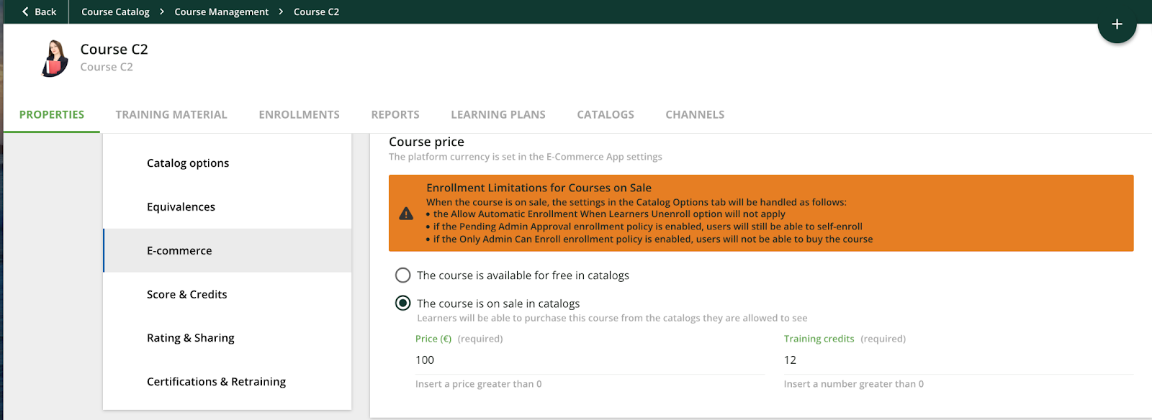1152x420 pixels.
Task: Click the Course Catalog breadcrumb link
Action: [115, 12]
